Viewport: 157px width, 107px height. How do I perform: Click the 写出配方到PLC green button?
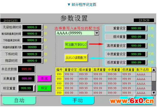click(76, 45)
